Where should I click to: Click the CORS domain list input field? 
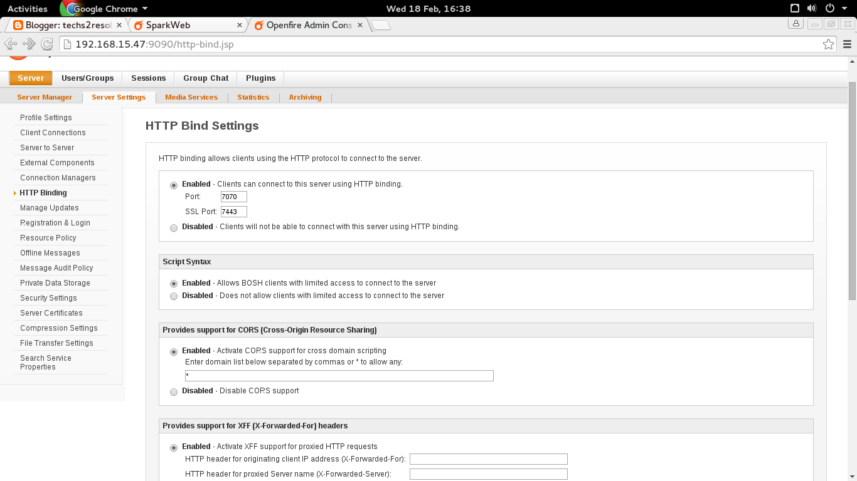point(339,375)
